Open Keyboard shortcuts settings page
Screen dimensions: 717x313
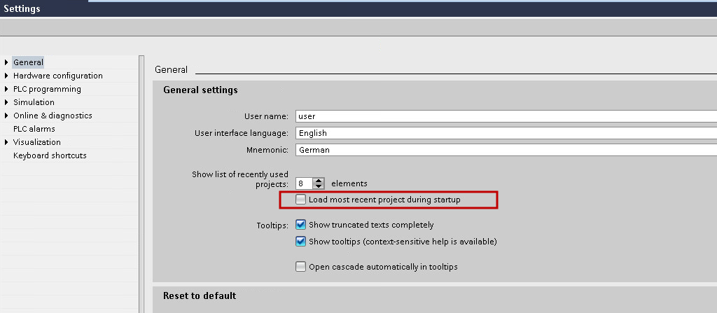(x=50, y=155)
